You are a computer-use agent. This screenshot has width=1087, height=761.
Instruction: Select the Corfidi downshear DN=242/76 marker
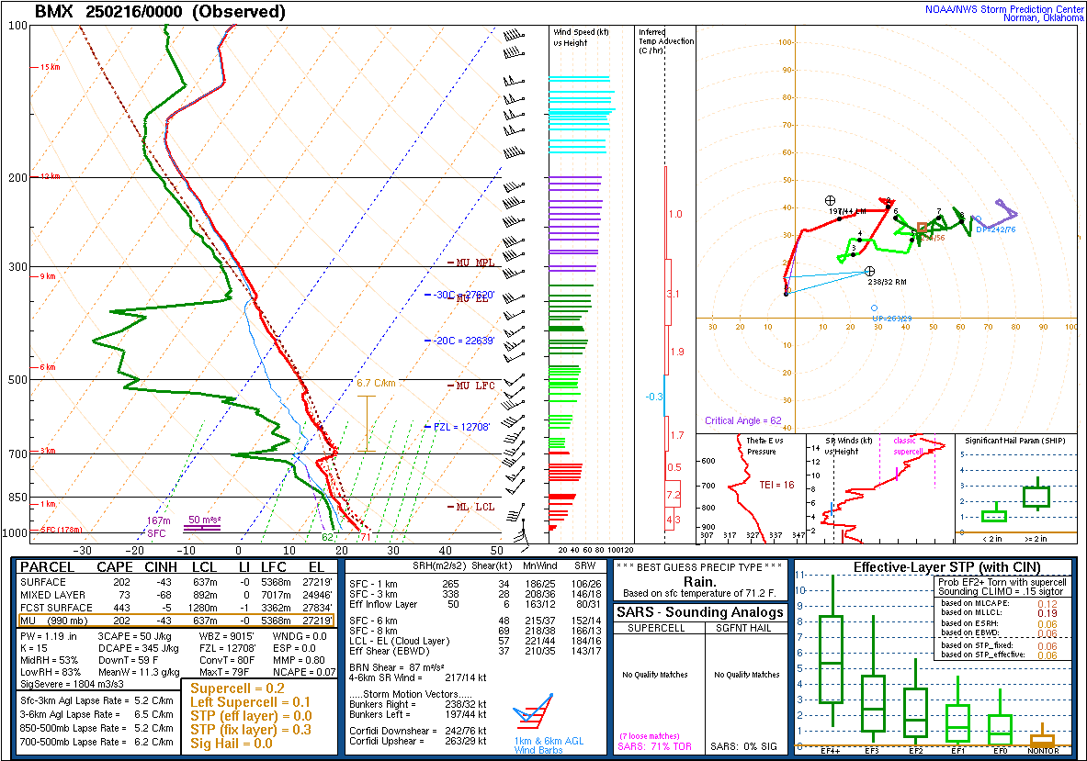point(979,219)
